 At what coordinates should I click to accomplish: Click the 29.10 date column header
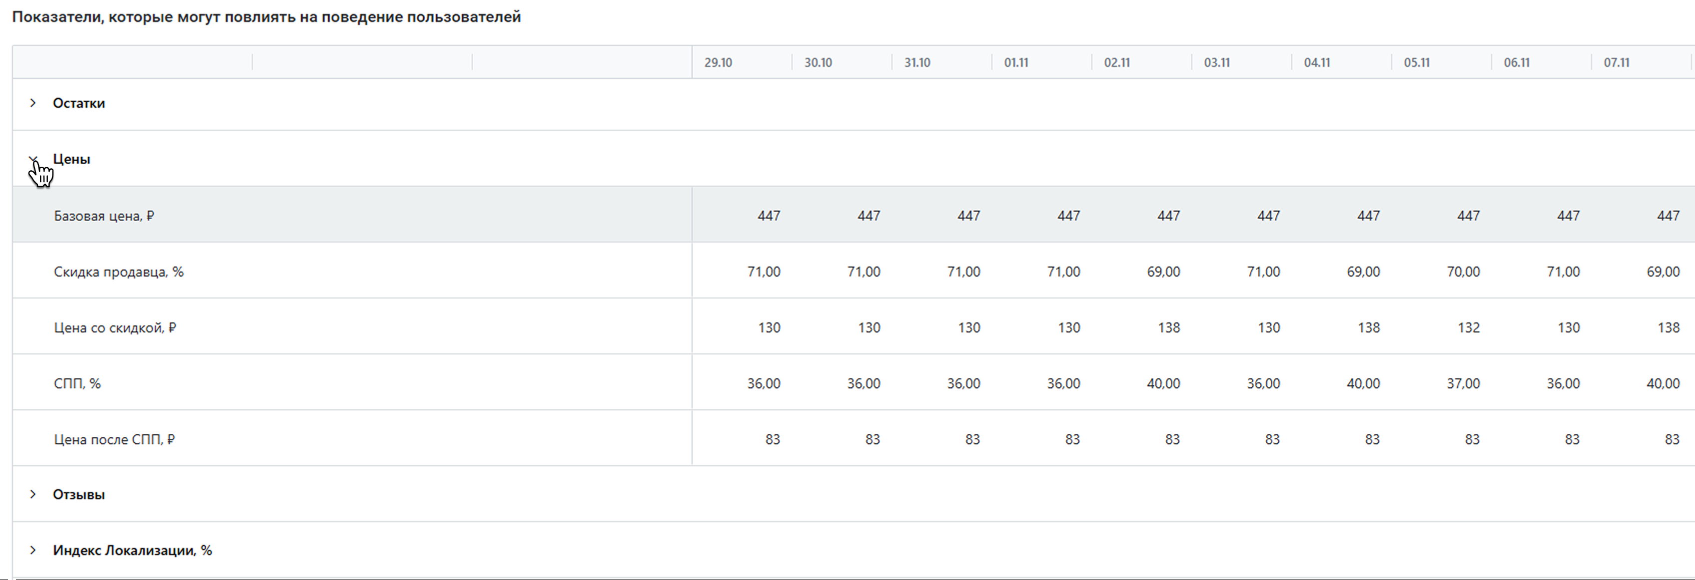(718, 62)
